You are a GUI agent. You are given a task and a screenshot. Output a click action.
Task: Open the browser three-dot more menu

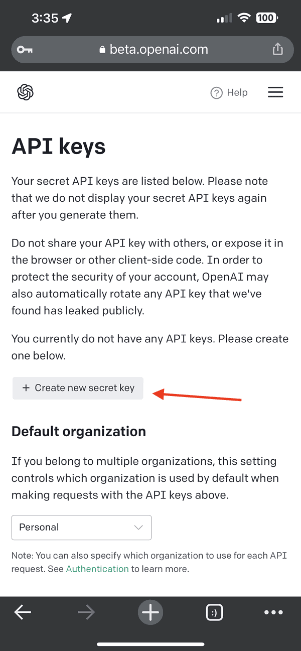(x=273, y=612)
